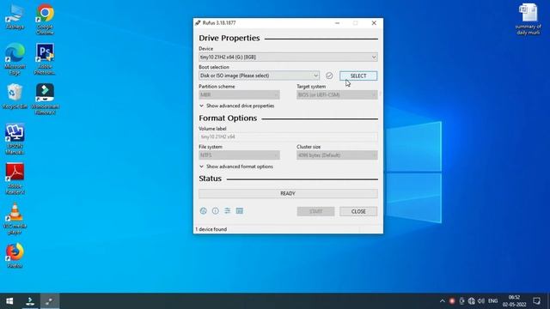The height and width of the screenshot is (309, 550).
Task: Select Adobe Photoshop desktop icon
Action: (45, 59)
